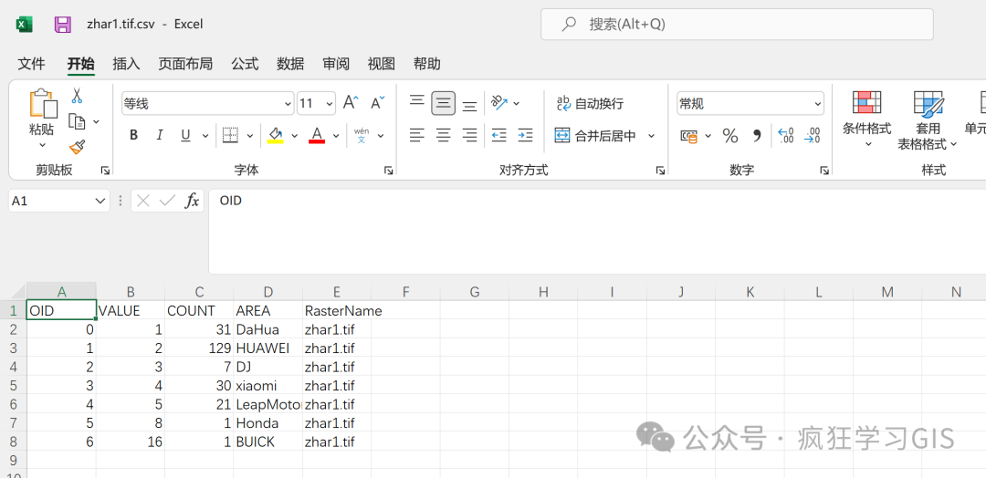Apply cell borders icon
The height and width of the screenshot is (478, 986).
coord(230,135)
